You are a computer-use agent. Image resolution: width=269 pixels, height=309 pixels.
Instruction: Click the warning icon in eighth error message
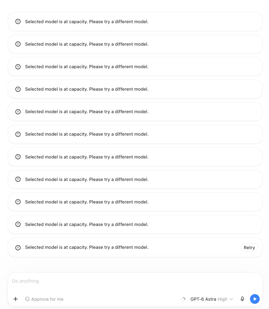pos(18,179)
